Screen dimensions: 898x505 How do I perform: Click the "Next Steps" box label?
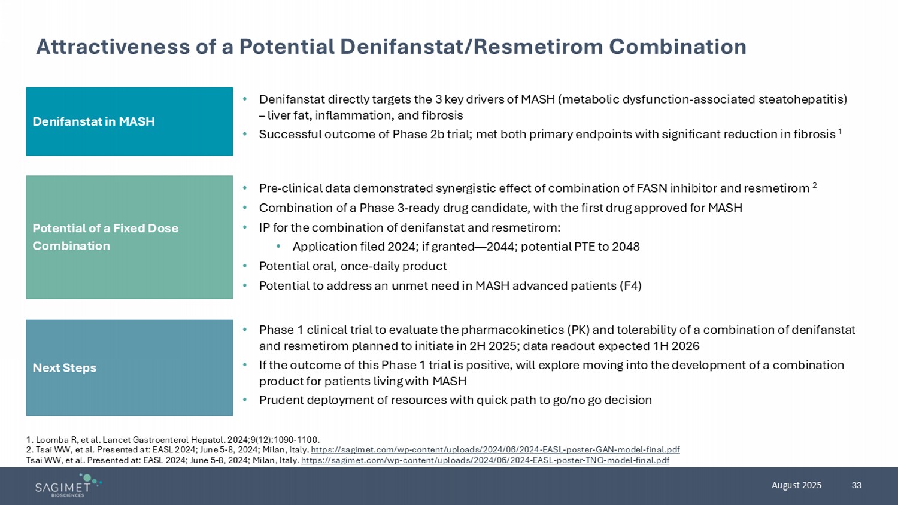[x=65, y=368]
